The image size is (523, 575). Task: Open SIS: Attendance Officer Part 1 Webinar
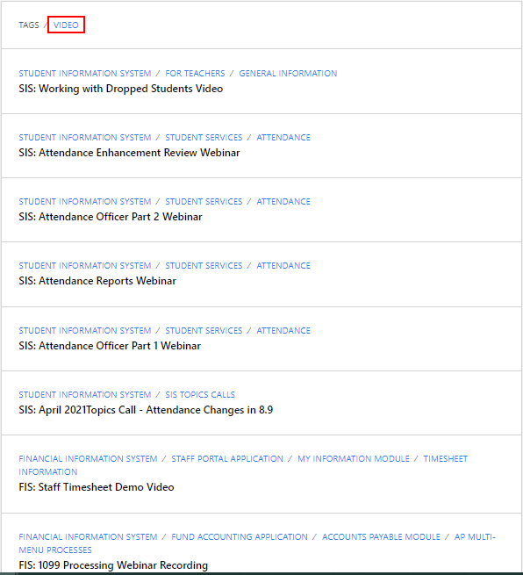[110, 346]
